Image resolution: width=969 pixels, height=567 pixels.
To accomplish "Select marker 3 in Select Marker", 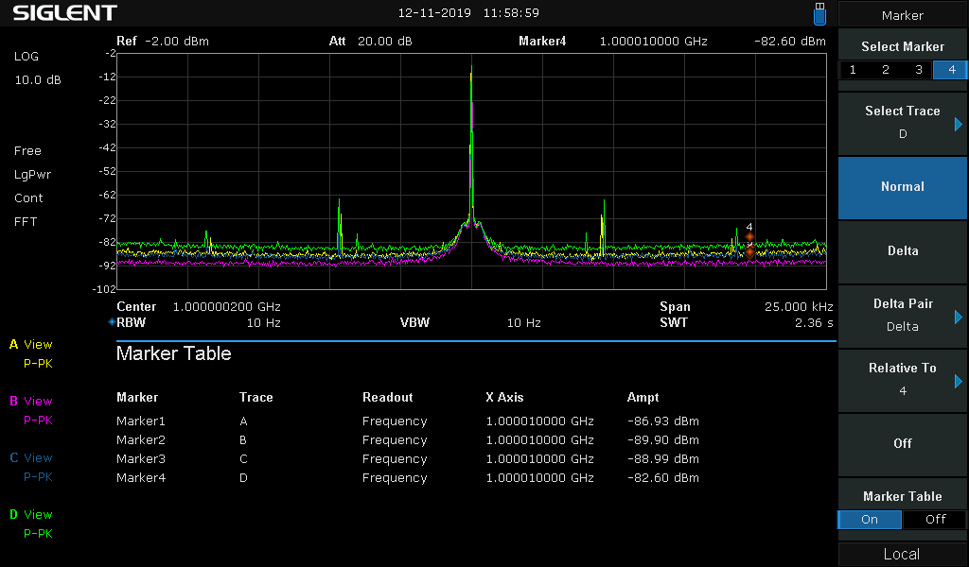I will pyautogui.click(x=918, y=70).
